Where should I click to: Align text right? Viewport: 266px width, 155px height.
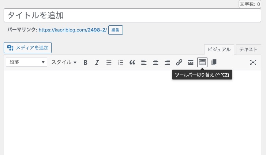(167, 62)
